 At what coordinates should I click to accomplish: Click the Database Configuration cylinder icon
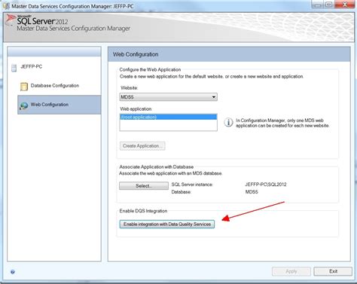click(x=24, y=87)
